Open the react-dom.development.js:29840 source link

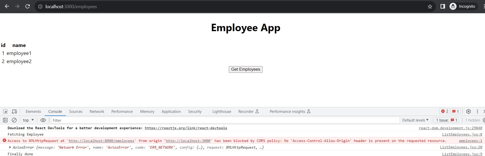pos(450,128)
